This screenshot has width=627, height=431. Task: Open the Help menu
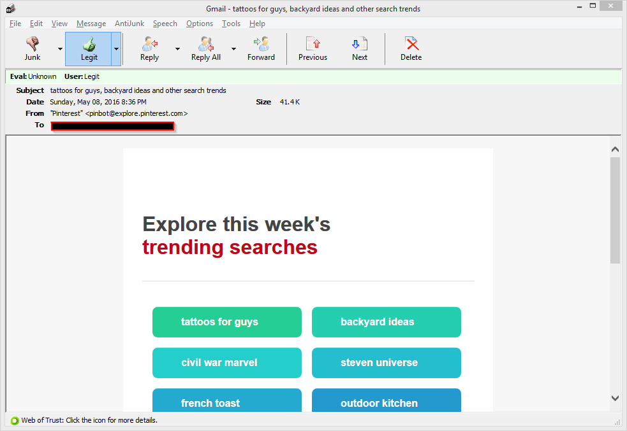click(257, 24)
